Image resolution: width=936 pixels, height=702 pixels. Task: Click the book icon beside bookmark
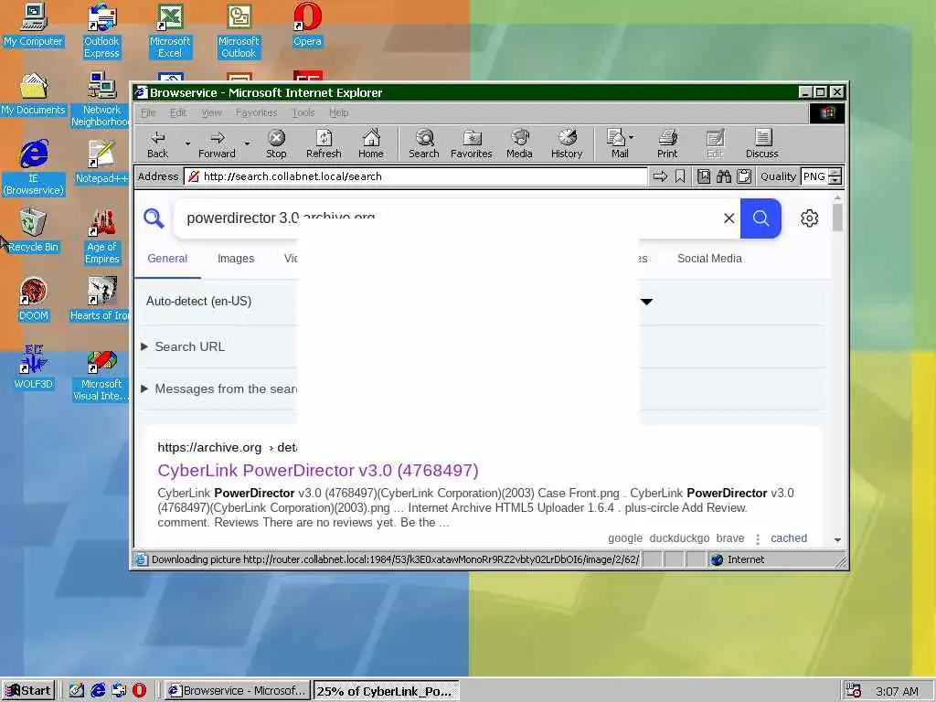(704, 176)
